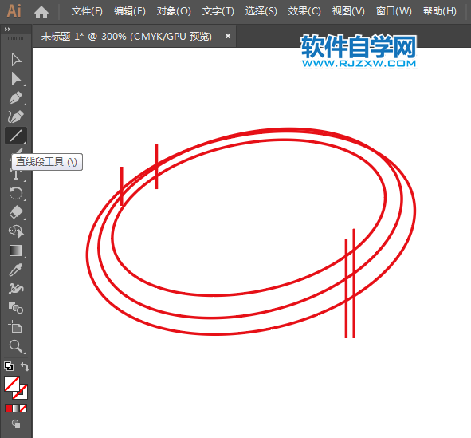Select the Shape Builder tool
Image resolution: width=471 pixels, height=438 pixels.
[x=16, y=231]
